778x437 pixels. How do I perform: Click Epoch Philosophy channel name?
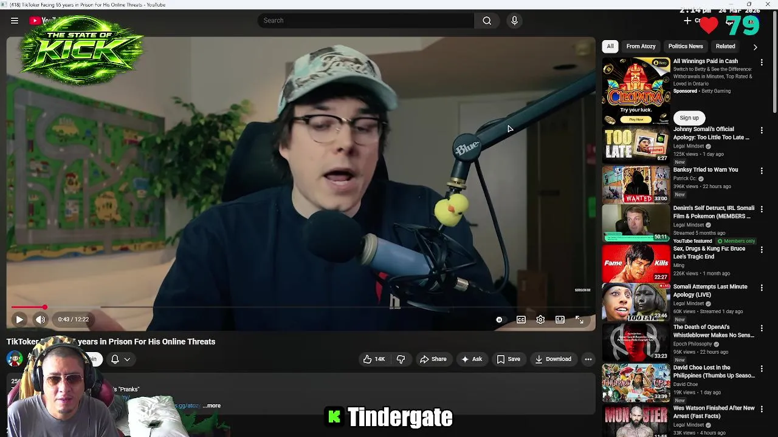692,344
